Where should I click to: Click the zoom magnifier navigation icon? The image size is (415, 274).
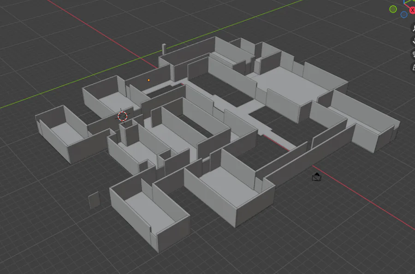[413, 28]
